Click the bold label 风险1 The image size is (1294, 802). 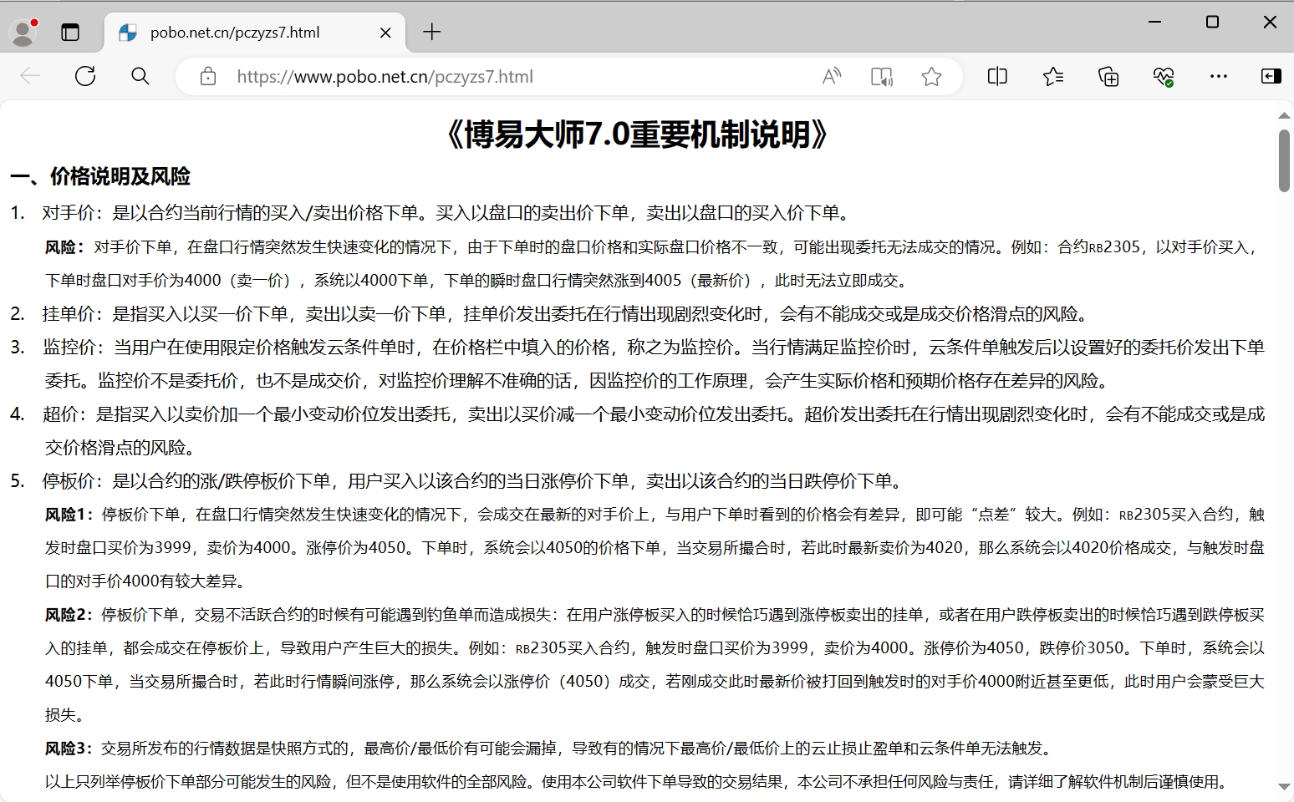[68, 515]
